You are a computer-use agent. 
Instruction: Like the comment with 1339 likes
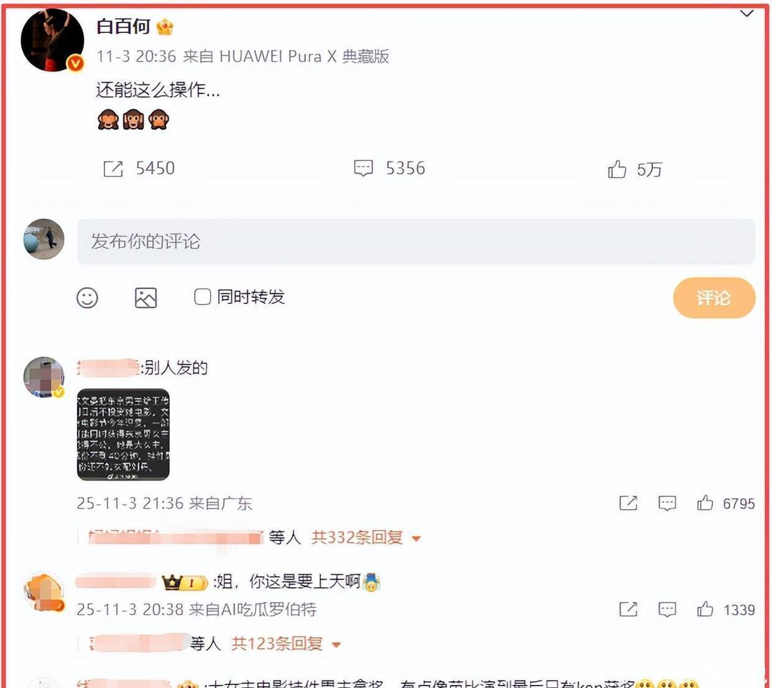click(x=705, y=609)
